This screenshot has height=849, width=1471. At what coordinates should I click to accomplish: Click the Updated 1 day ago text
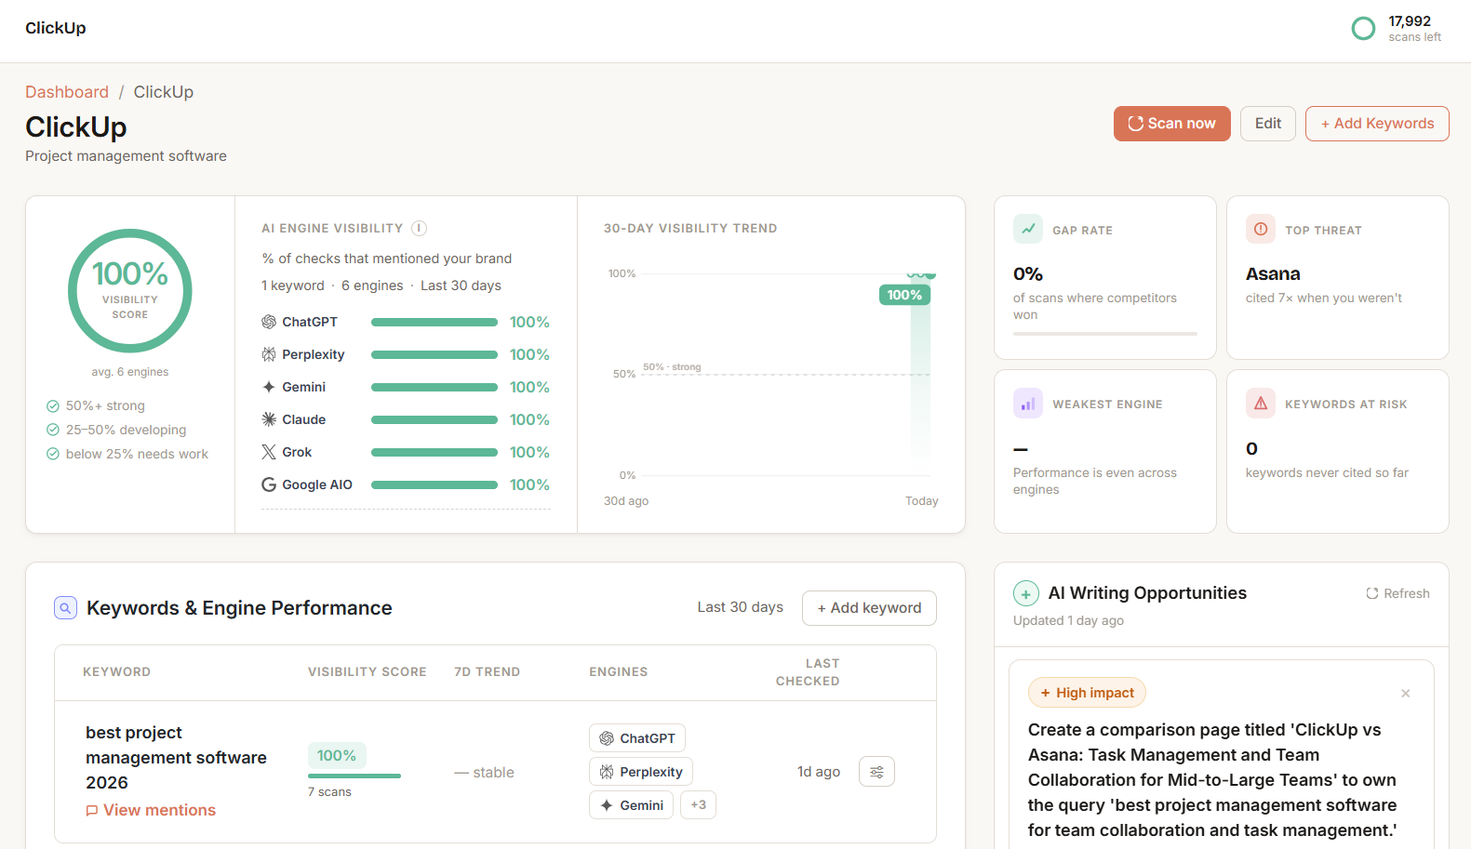point(1068,620)
